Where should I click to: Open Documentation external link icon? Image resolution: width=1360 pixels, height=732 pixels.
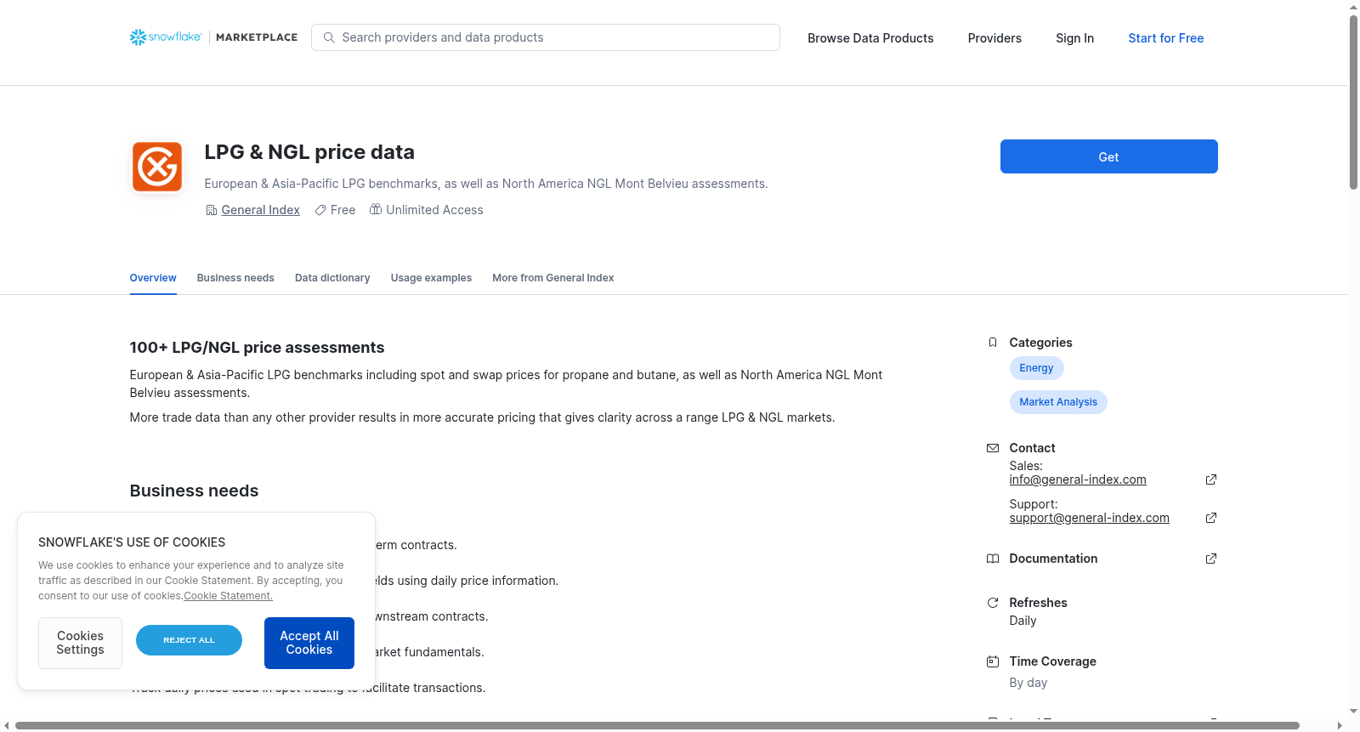[x=1211, y=559]
